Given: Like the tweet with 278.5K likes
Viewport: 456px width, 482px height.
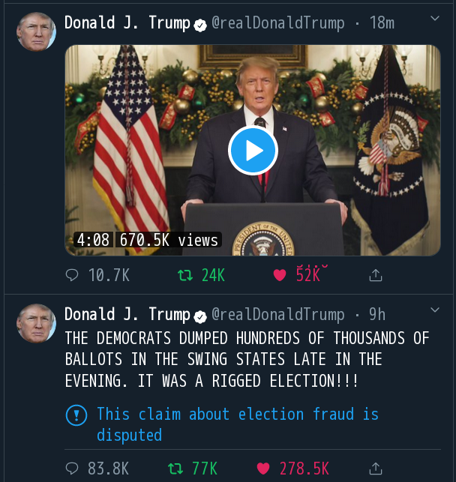Looking at the screenshot, I should (263, 469).
